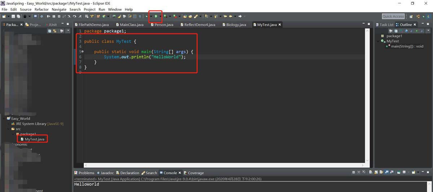Screen dimensions: 433x192
Task: Click the Terminate debug toolbar icon
Action: [x=59, y=16]
